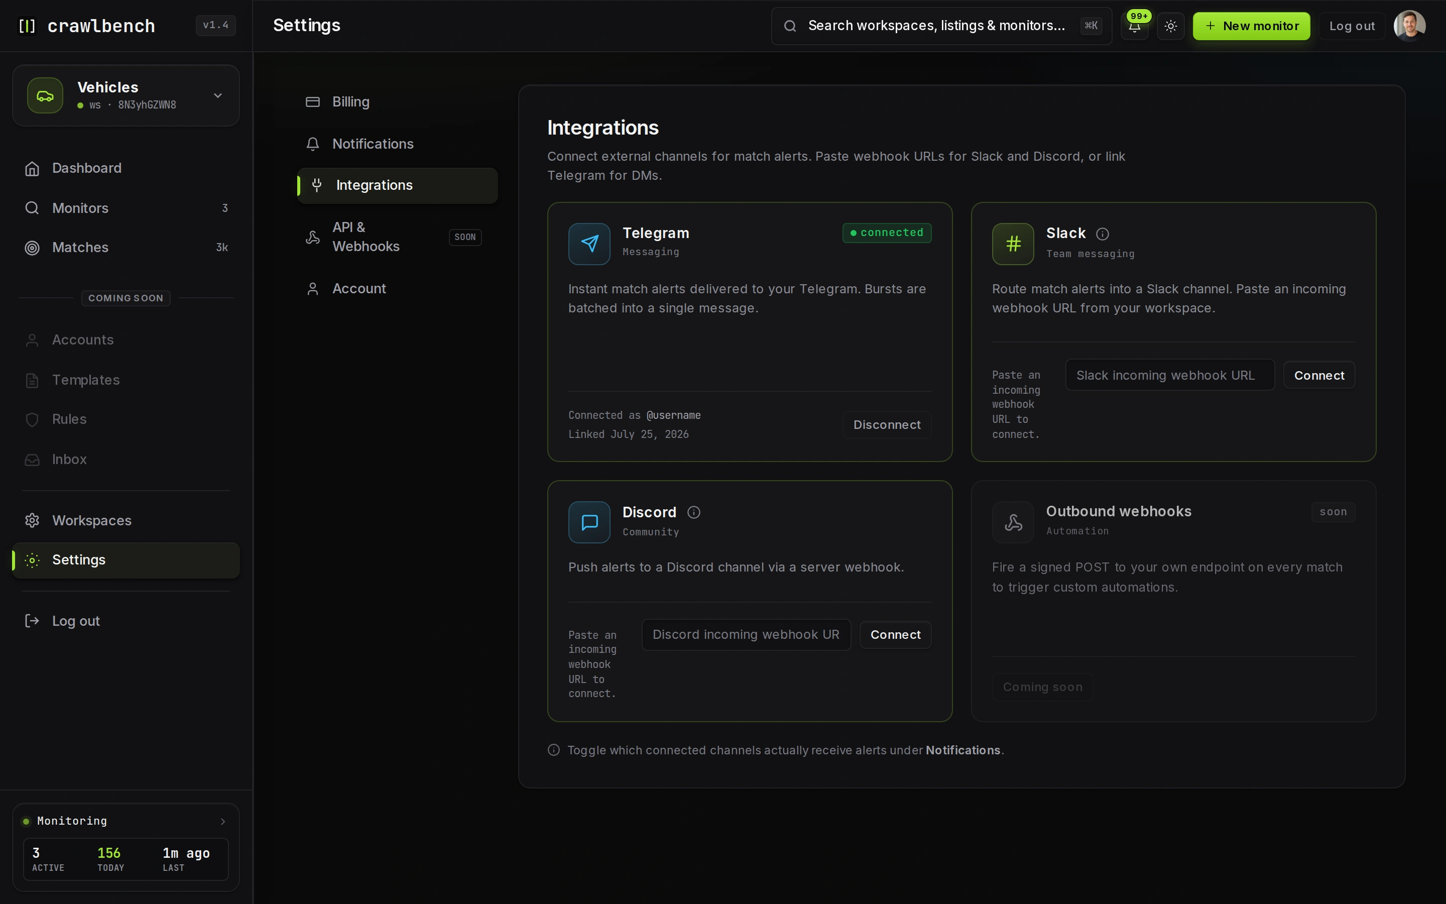
Task: Click the sidebar Log out arrow icon
Action: 32,621
